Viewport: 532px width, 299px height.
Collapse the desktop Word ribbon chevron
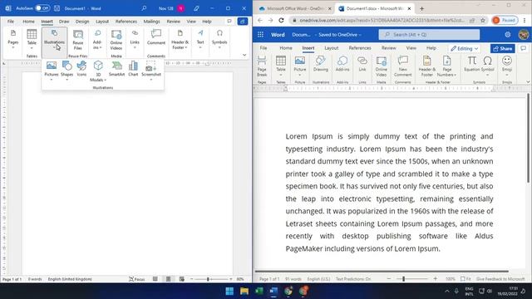244,55
